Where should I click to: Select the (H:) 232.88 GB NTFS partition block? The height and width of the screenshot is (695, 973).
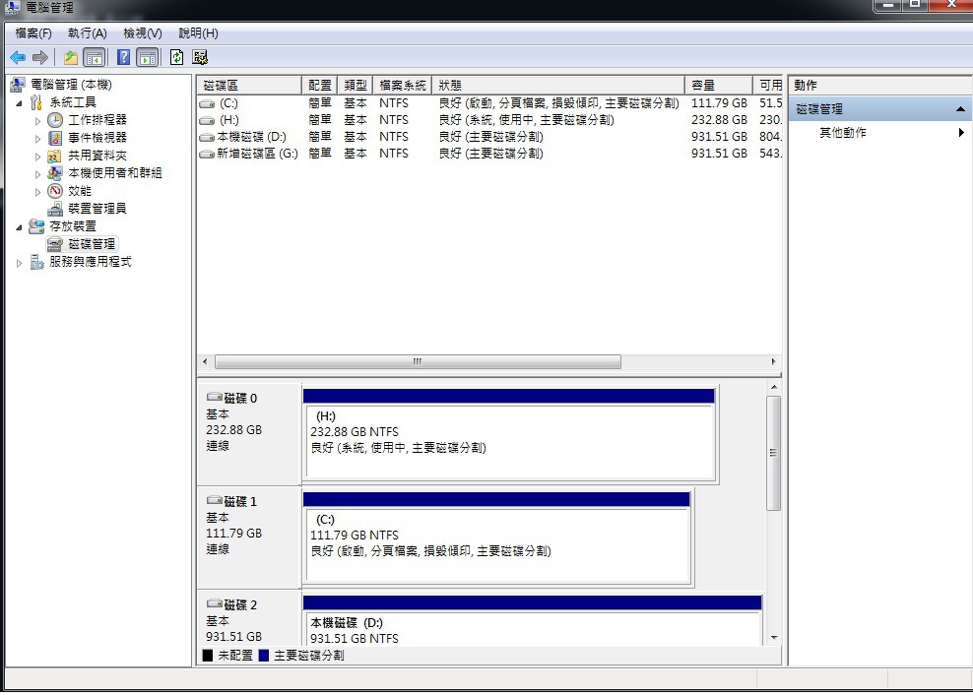pyautogui.click(x=509, y=434)
